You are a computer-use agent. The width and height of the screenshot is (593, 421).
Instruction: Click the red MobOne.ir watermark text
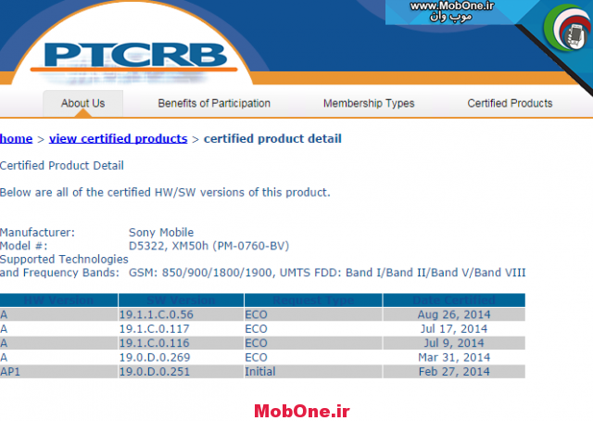click(301, 409)
